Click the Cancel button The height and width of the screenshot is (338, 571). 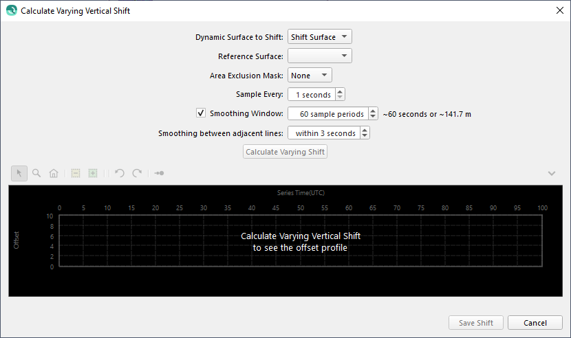tap(535, 323)
